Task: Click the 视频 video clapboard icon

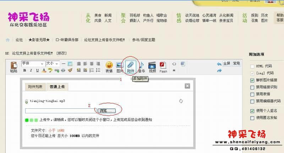Action: click(x=152, y=67)
